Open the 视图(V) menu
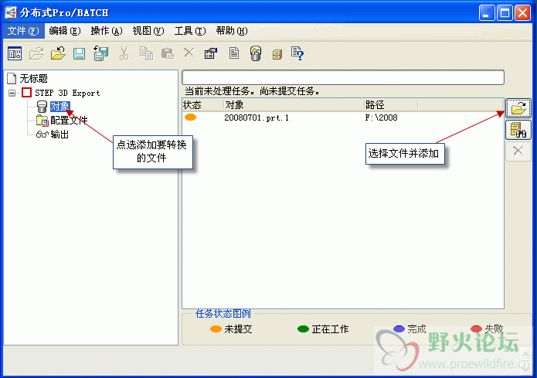 pos(148,31)
